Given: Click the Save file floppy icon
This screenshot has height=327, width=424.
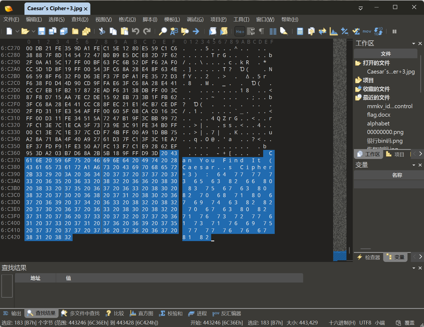Looking at the screenshot, I should [42, 31].
